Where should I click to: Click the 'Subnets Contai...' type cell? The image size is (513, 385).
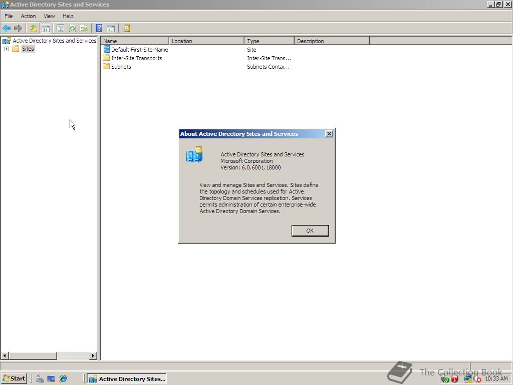point(269,67)
